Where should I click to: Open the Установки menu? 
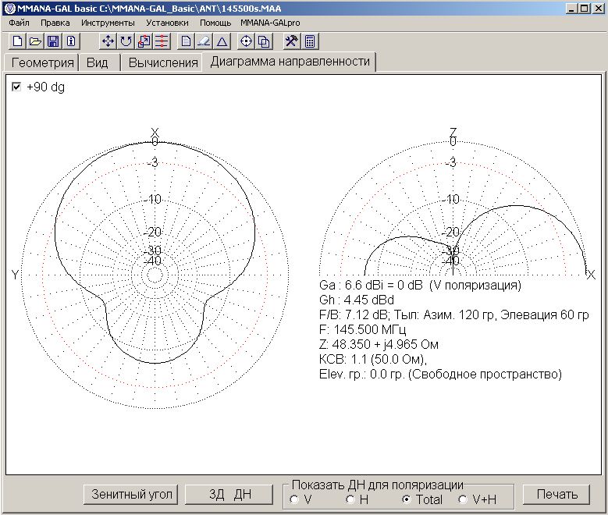pyautogui.click(x=167, y=23)
